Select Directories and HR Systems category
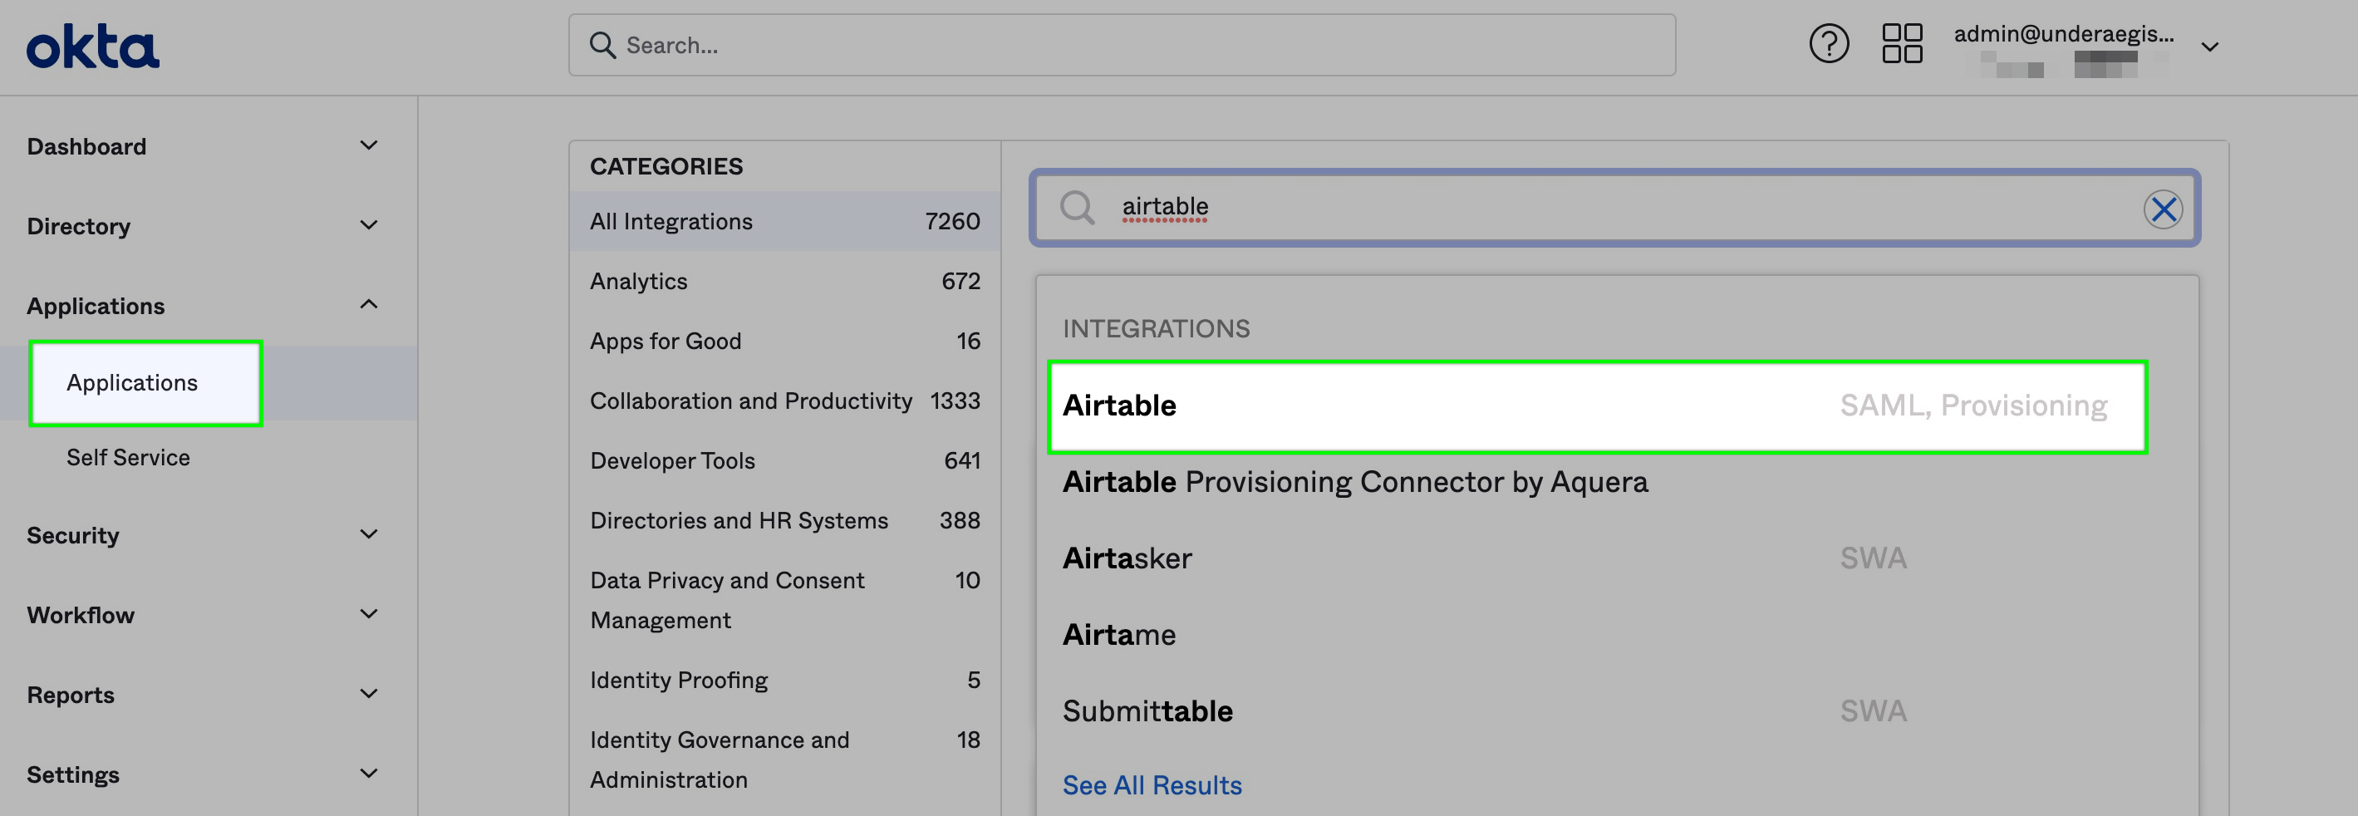 point(784,520)
